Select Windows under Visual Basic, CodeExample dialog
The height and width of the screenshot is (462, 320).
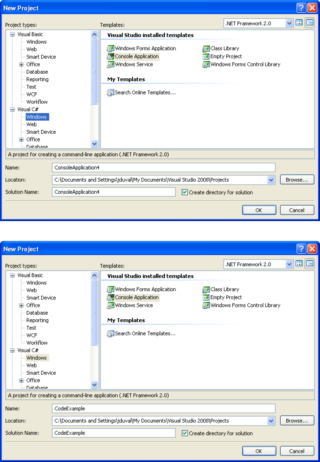(x=36, y=283)
